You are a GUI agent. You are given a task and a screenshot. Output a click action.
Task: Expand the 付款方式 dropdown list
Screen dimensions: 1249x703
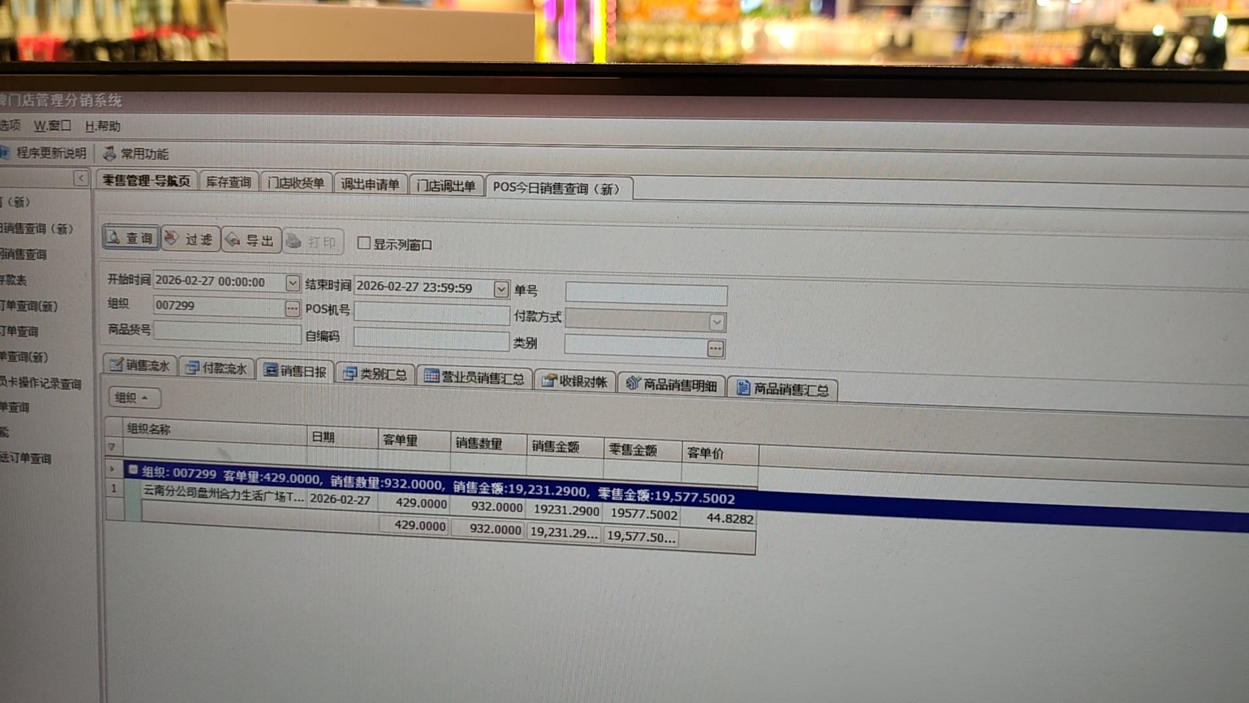pyautogui.click(x=717, y=322)
